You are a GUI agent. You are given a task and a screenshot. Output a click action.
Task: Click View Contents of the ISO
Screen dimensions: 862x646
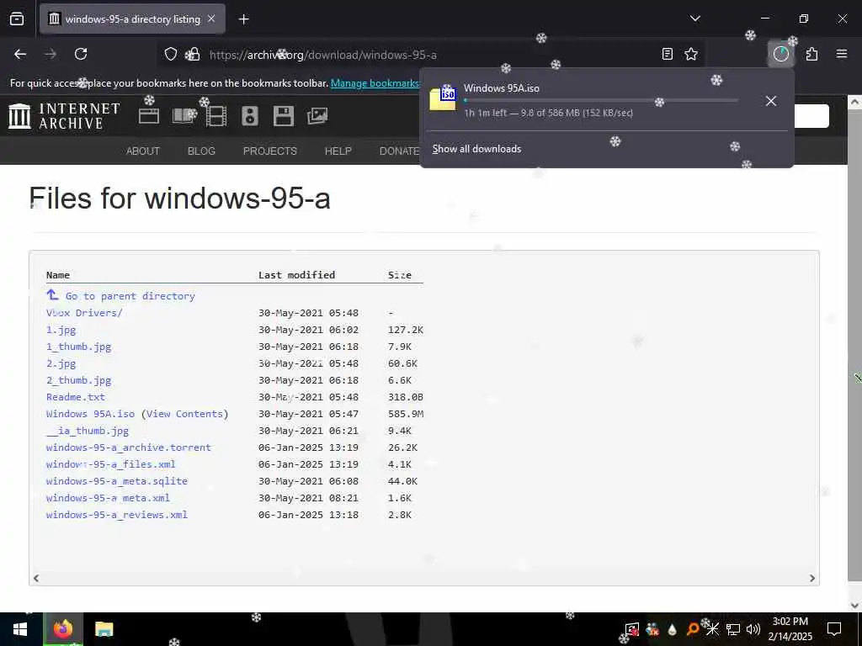tap(184, 414)
